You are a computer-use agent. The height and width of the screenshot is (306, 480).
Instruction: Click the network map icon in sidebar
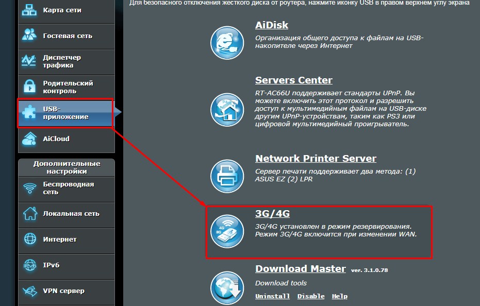coord(29,10)
